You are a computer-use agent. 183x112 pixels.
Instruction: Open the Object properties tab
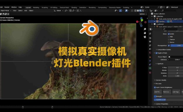point(150,57)
